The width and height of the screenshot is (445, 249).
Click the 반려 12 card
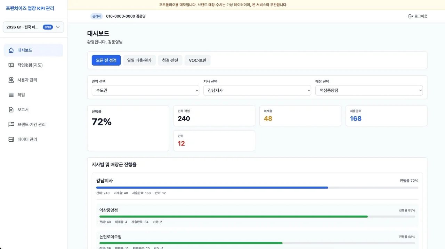click(214, 141)
